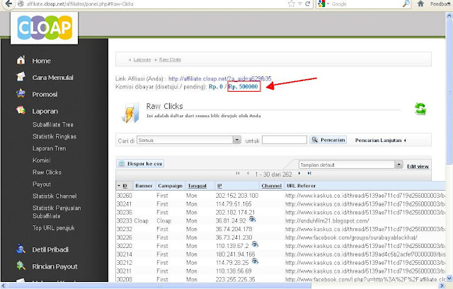Click the Laporan breadcrumb link
This screenshot has width=453, height=289.
pos(142,59)
